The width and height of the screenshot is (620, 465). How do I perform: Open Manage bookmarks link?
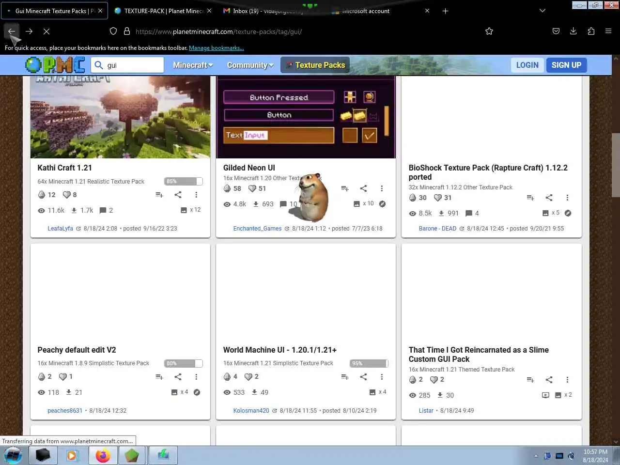click(x=217, y=48)
